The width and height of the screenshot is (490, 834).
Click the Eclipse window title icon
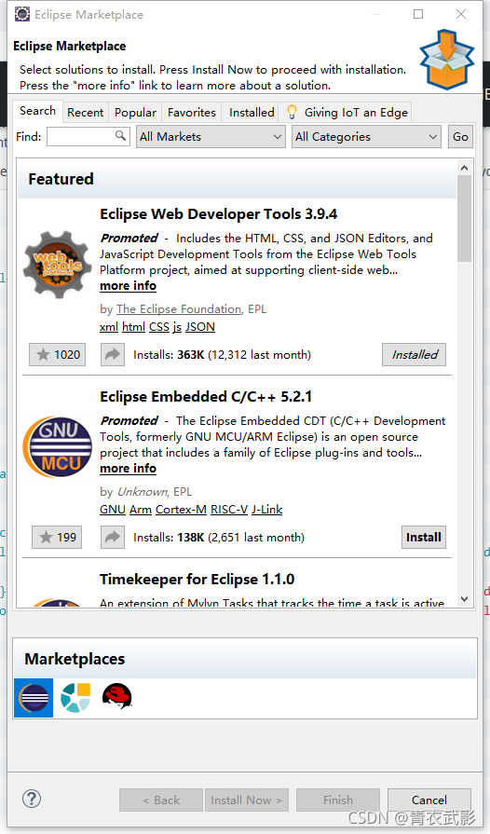click(x=22, y=14)
